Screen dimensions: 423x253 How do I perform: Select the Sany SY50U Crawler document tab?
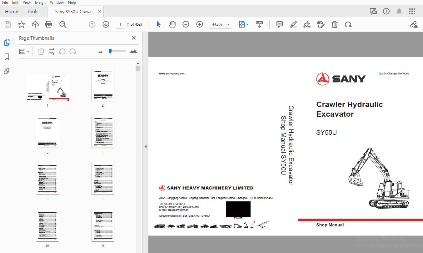(x=75, y=12)
